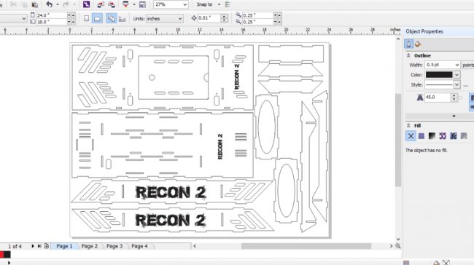
Task: Open the zoom level 27% dropdown
Action: tap(171, 4)
